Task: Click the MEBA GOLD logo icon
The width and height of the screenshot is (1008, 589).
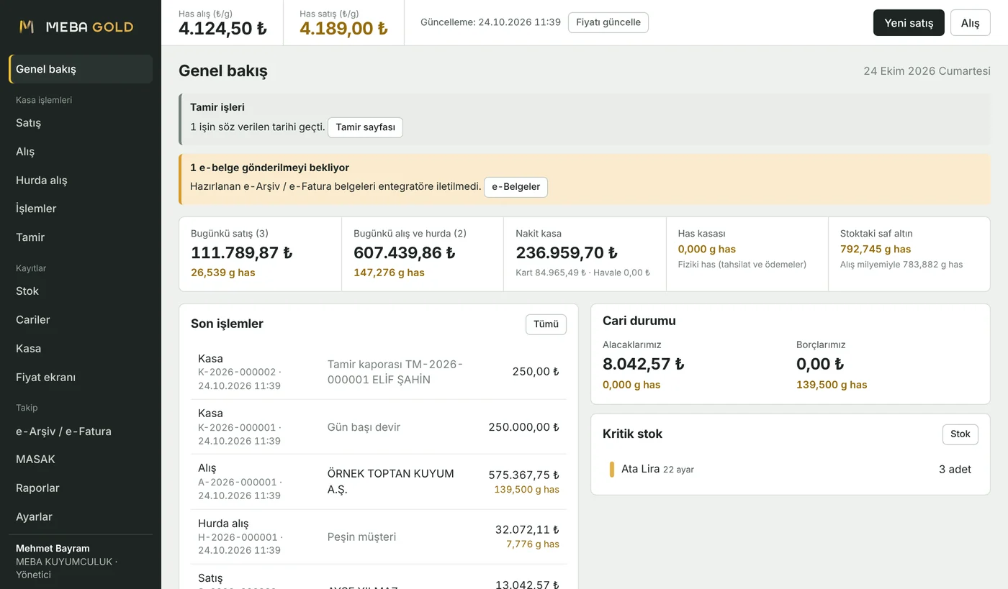Action: [x=27, y=27]
